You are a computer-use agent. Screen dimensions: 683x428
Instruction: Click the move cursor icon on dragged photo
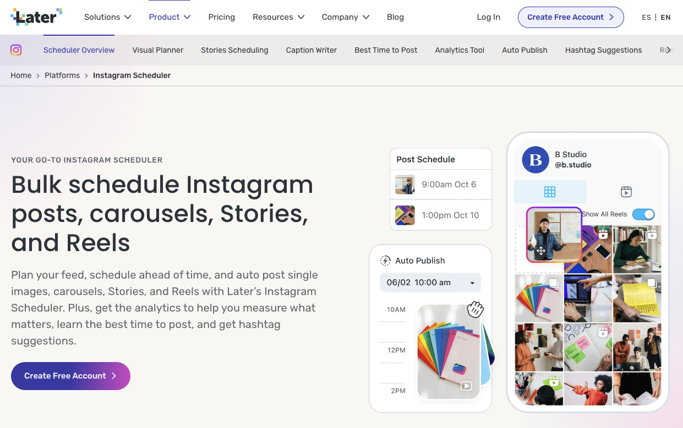(x=540, y=251)
